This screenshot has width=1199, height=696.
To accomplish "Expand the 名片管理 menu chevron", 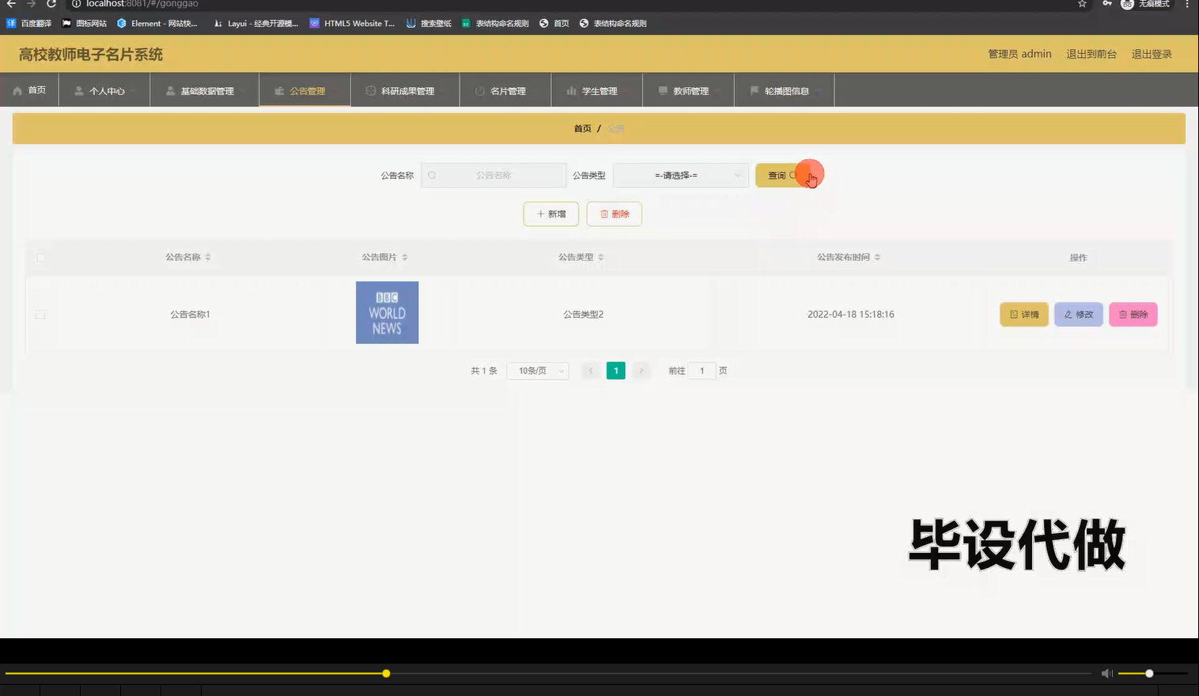I will pyautogui.click(x=535, y=90).
